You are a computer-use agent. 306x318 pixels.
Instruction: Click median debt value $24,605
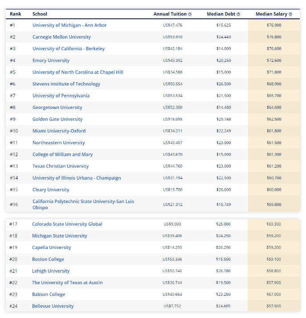point(223,306)
